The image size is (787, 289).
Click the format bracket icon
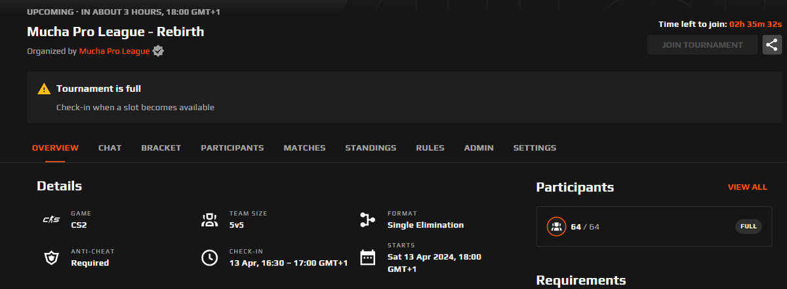[367, 220]
